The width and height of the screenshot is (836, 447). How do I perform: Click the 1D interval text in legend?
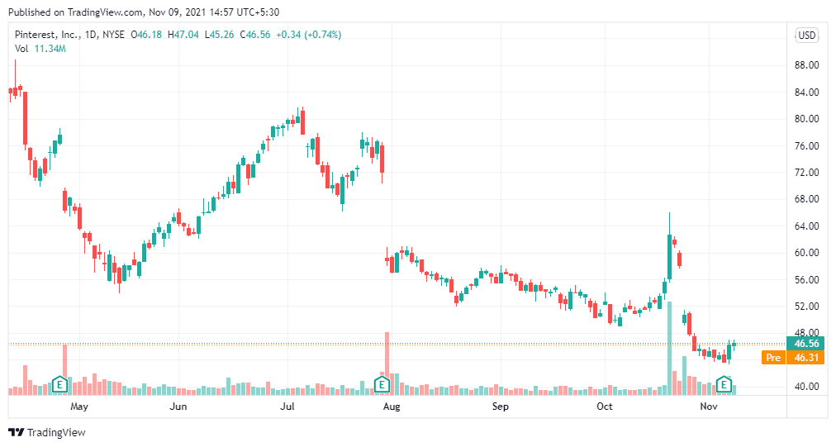pyautogui.click(x=91, y=35)
